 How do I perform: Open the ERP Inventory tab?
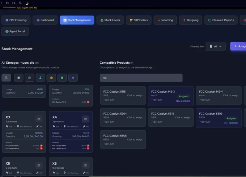tap(16, 20)
